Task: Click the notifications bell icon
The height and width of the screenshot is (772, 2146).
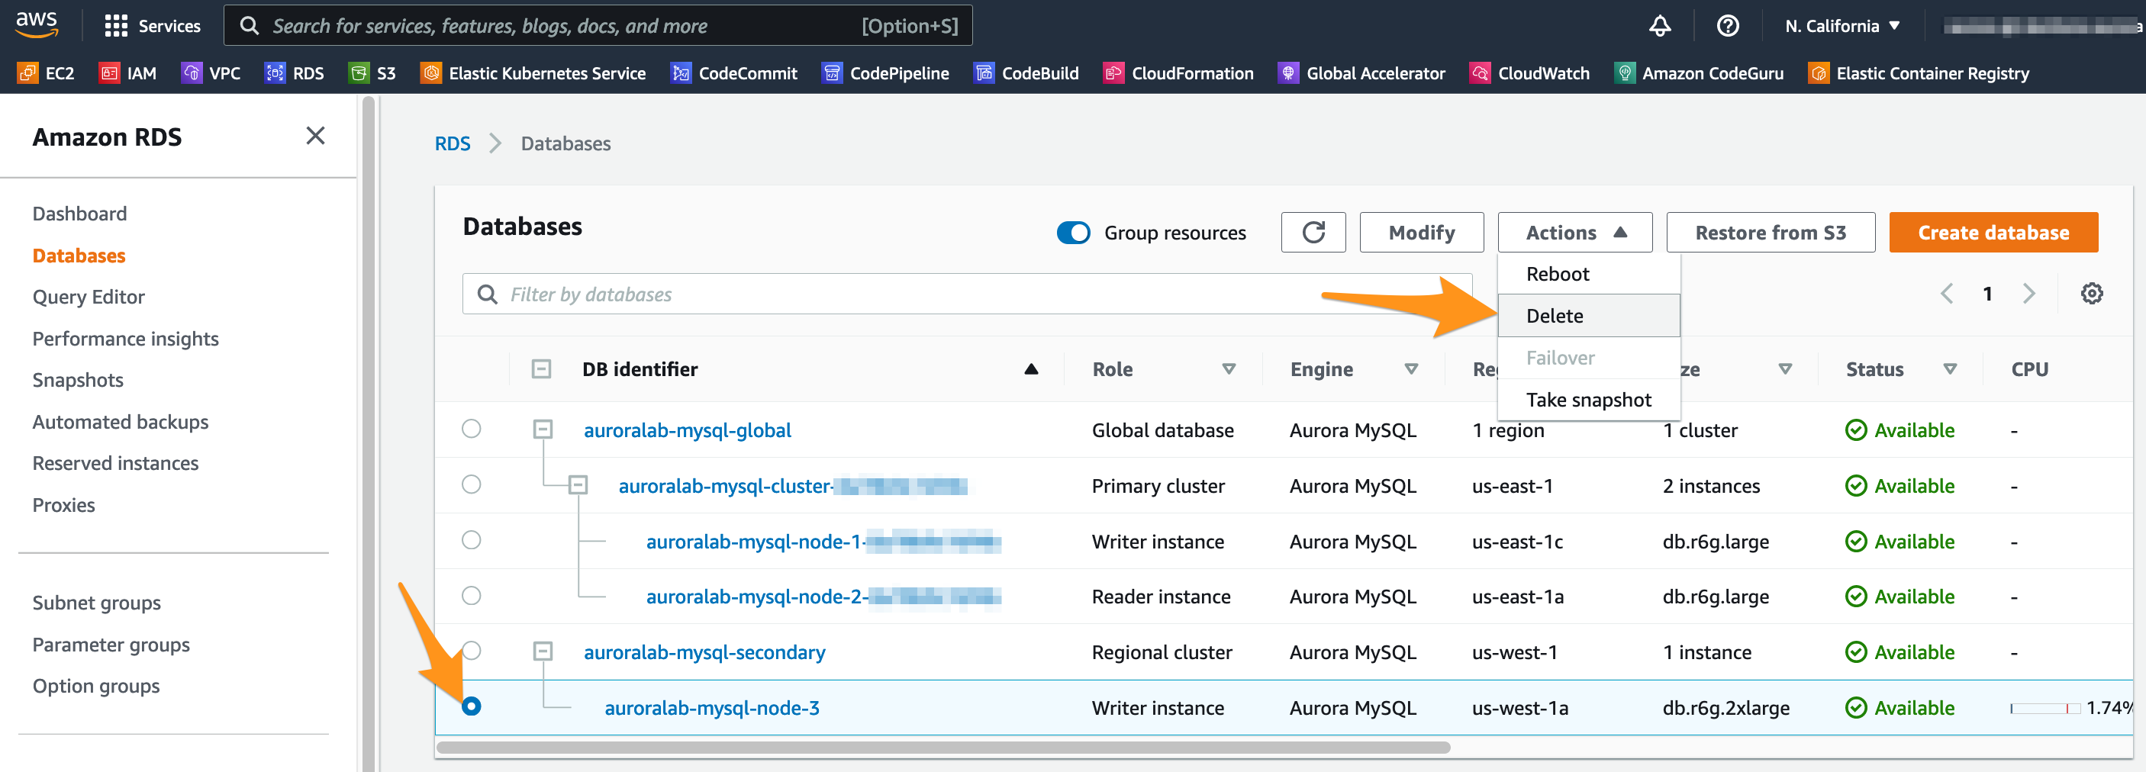Action: (x=1659, y=26)
